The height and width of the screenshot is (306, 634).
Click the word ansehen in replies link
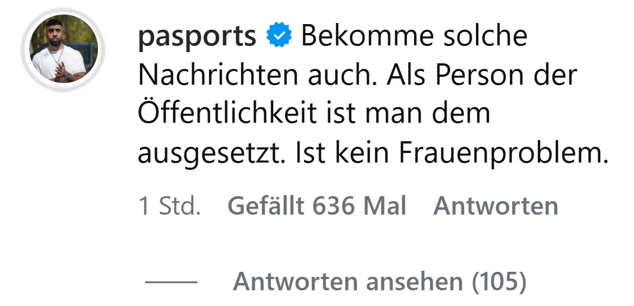pos(414,282)
